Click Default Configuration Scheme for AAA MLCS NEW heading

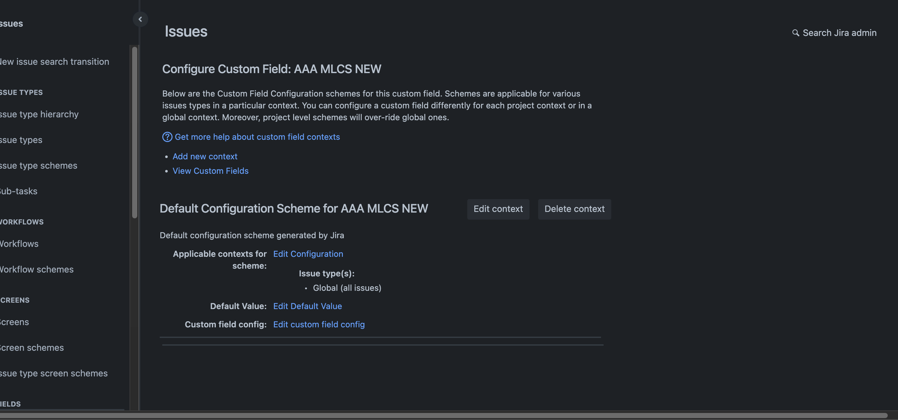[293, 208]
